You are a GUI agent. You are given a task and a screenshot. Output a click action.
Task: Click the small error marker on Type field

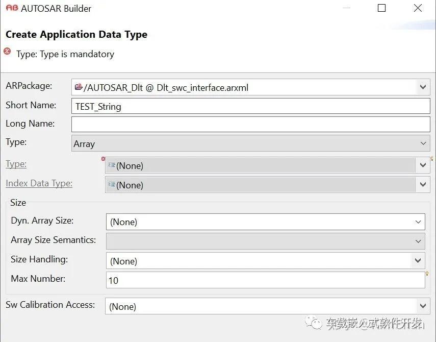(103, 159)
